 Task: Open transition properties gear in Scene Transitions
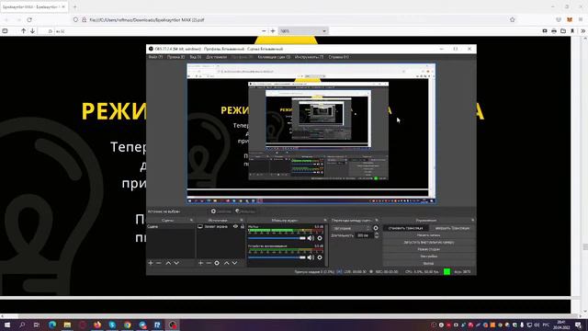pos(376,228)
